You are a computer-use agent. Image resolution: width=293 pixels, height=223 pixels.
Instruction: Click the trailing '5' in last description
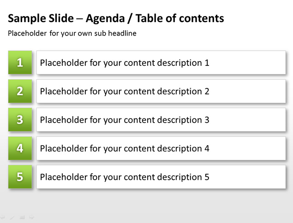[207, 177]
